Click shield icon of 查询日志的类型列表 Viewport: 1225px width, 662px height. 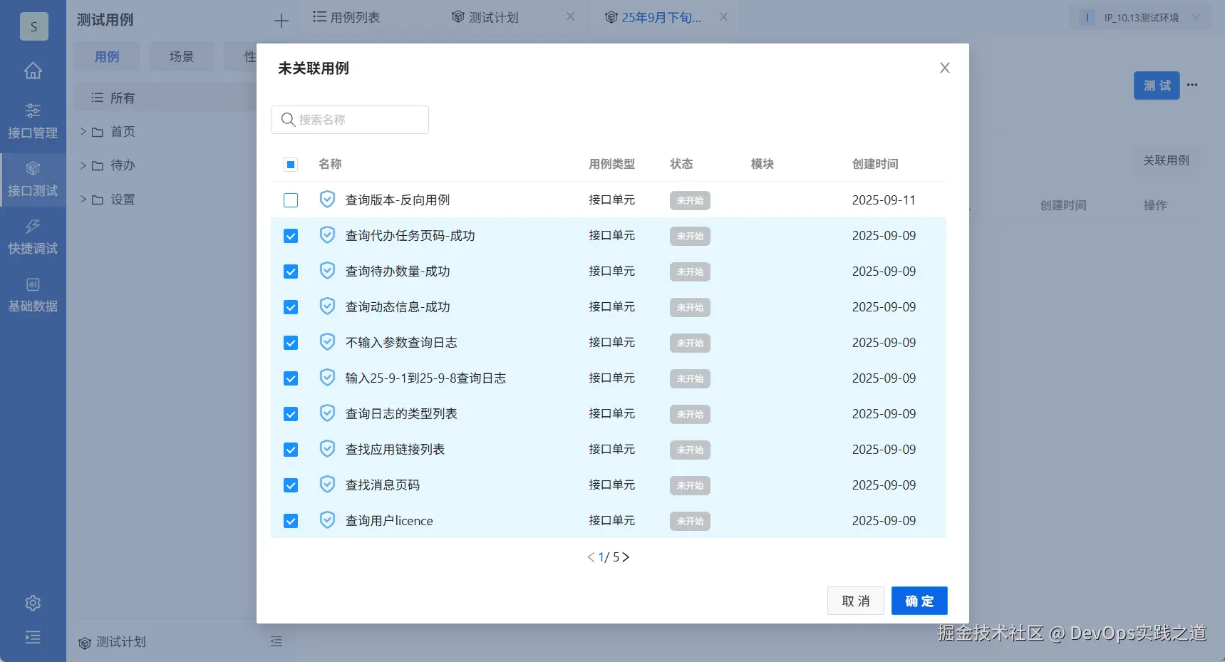[327, 413]
